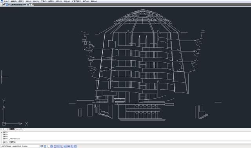Toggle Ortho mode in the status bar
The width and height of the screenshot is (251, 148).
[x=48, y=146]
